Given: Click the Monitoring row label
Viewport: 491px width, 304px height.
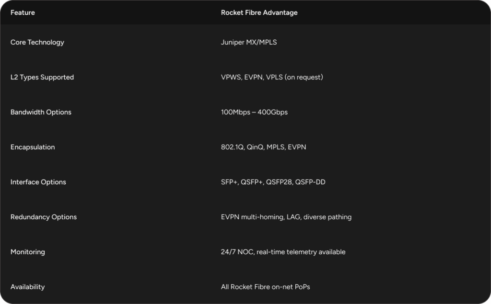Looking at the screenshot, I should pos(28,252).
